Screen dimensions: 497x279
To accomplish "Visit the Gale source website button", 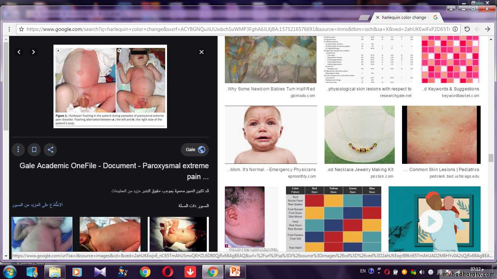I will [x=195, y=149].
